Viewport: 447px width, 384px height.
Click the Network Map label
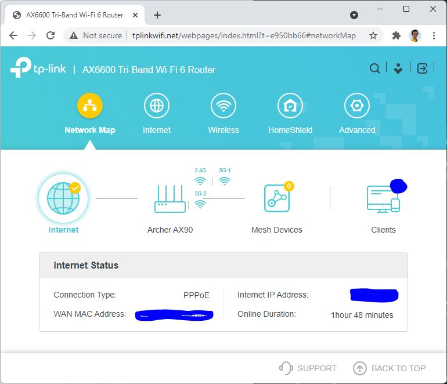(x=90, y=130)
